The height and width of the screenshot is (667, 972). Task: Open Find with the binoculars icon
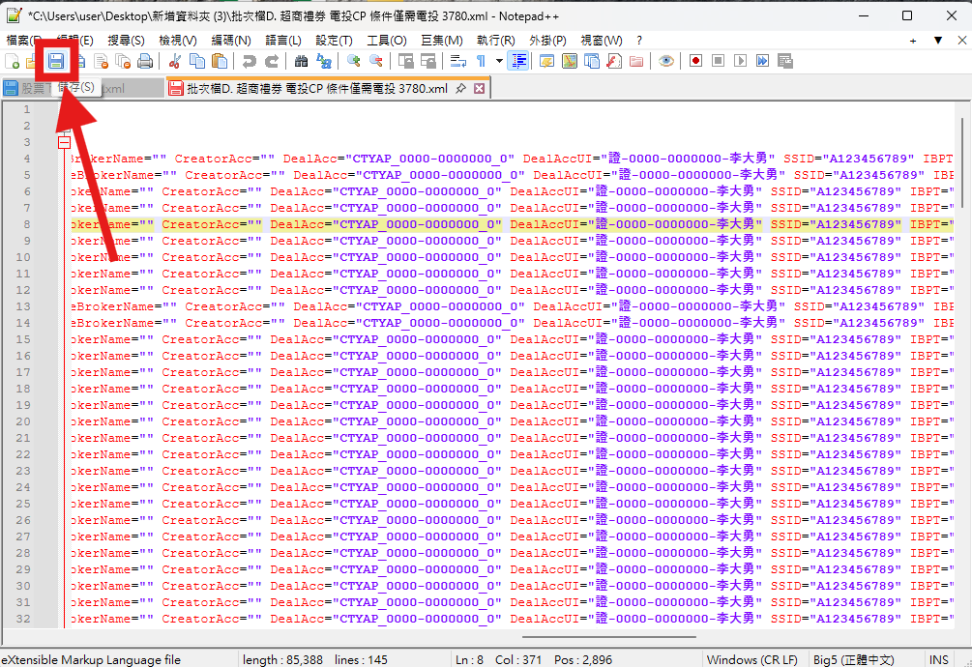[301, 61]
